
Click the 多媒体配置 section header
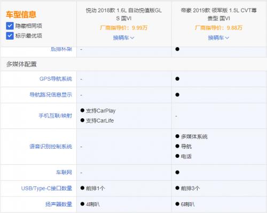21,64
